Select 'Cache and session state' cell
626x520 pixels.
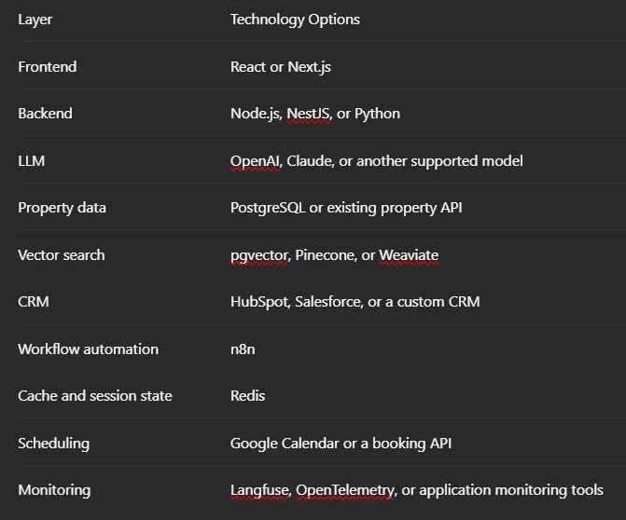click(95, 396)
